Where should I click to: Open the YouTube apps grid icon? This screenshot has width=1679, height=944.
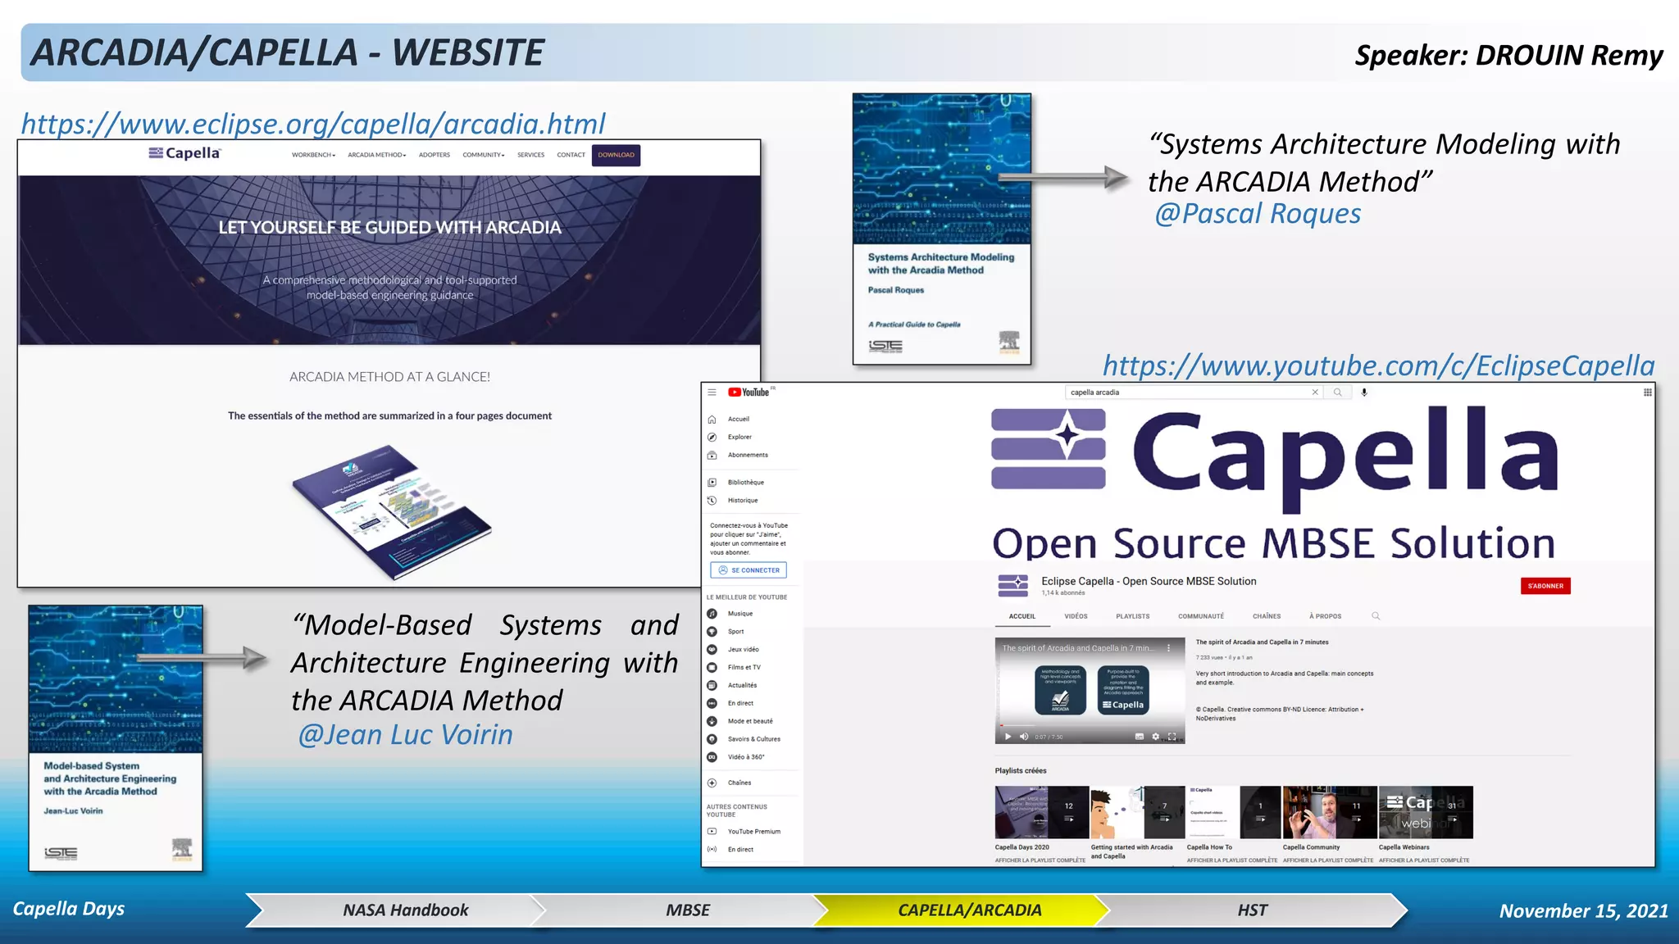(x=1647, y=393)
